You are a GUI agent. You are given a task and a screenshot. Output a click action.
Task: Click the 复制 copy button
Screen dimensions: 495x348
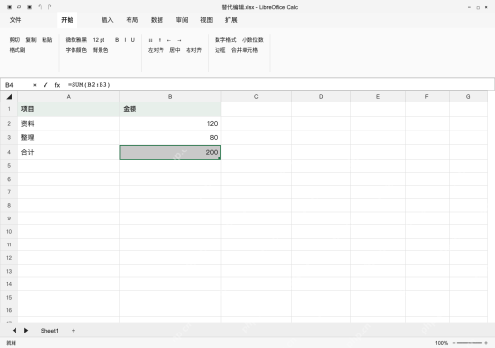(31, 40)
